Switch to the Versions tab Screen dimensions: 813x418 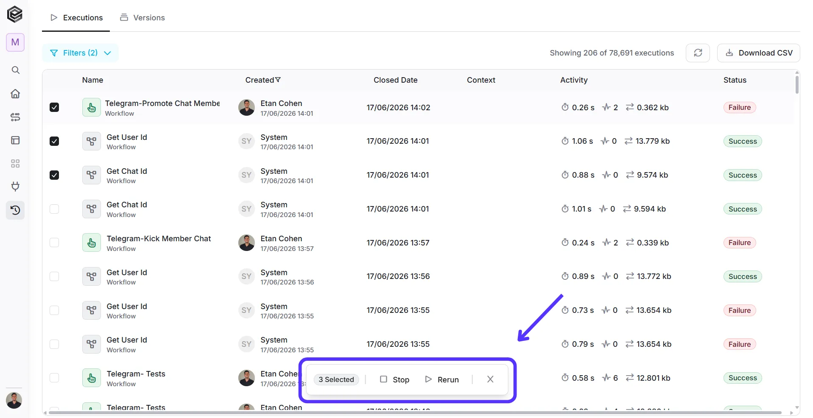tap(142, 17)
